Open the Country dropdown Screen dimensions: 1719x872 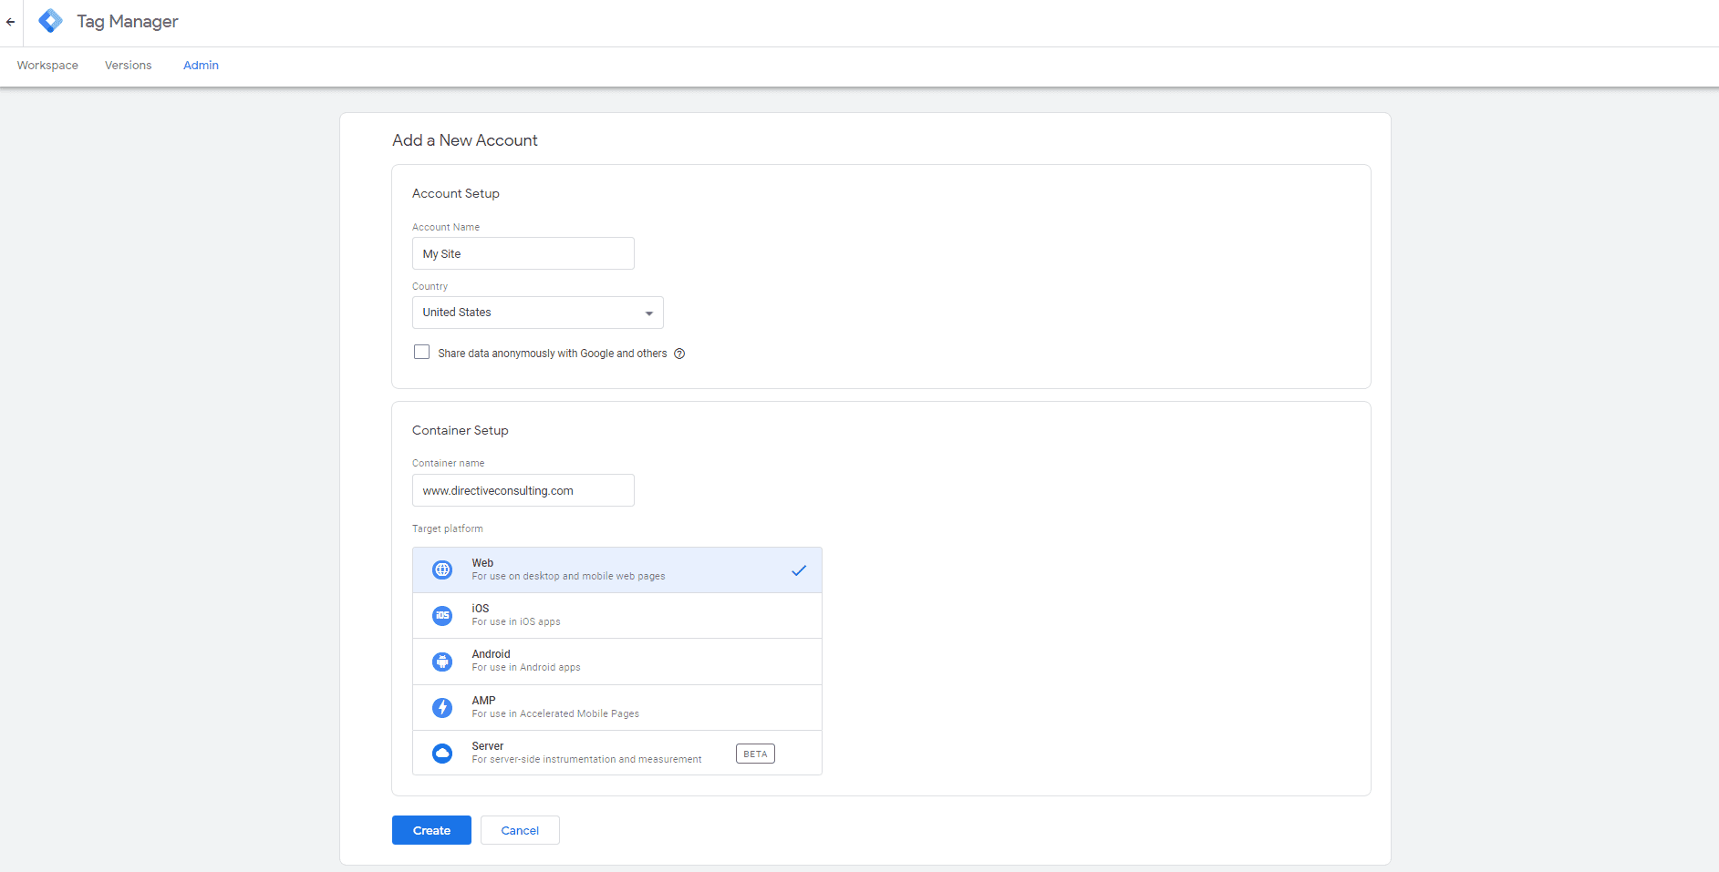538,313
